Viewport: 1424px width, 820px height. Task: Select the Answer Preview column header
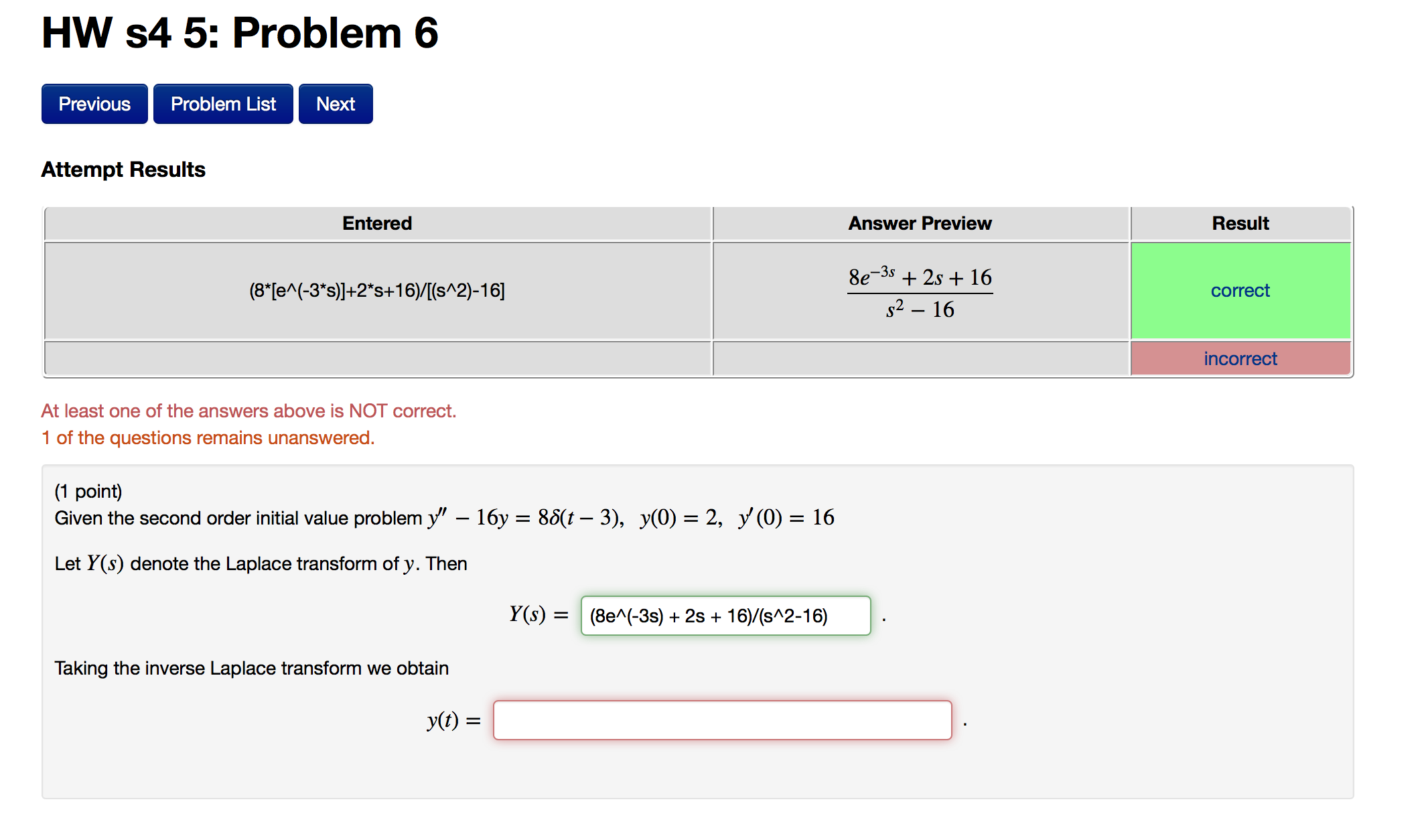point(920,223)
